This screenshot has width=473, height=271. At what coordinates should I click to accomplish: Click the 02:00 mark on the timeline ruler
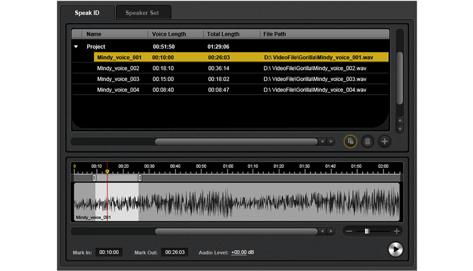(383, 166)
